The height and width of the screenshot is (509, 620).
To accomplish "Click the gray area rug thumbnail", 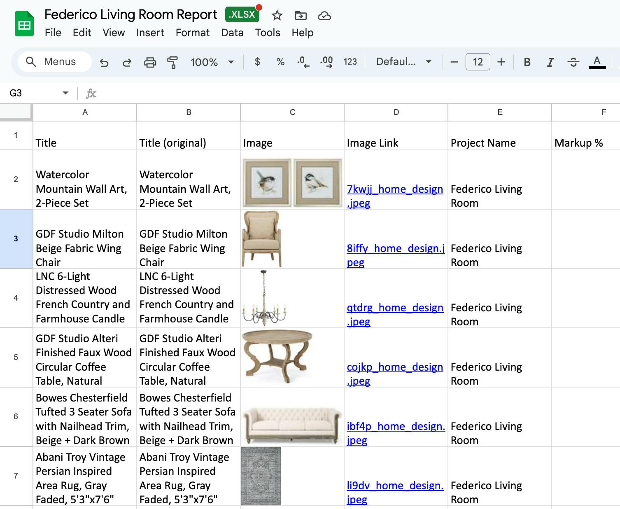I will pos(261,476).
